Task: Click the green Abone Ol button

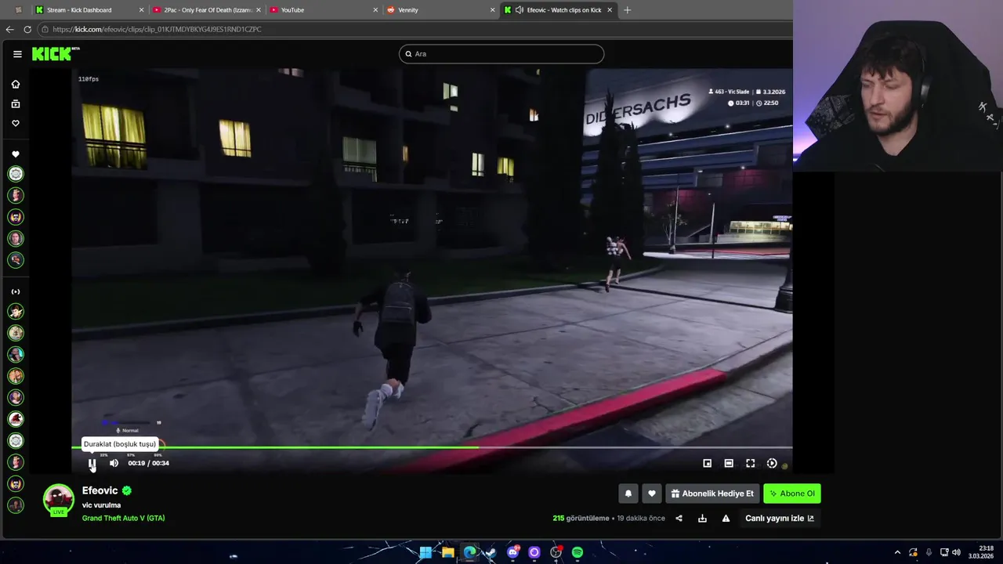Action: point(792,493)
